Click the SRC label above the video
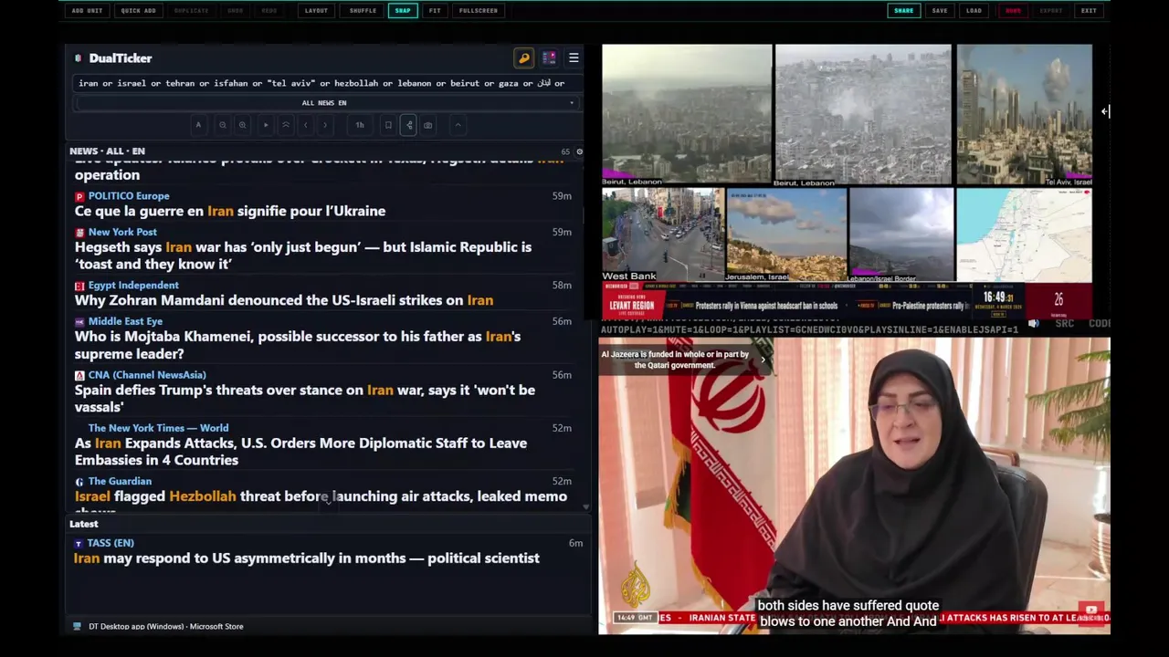The width and height of the screenshot is (1169, 657). pyautogui.click(x=1064, y=323)
